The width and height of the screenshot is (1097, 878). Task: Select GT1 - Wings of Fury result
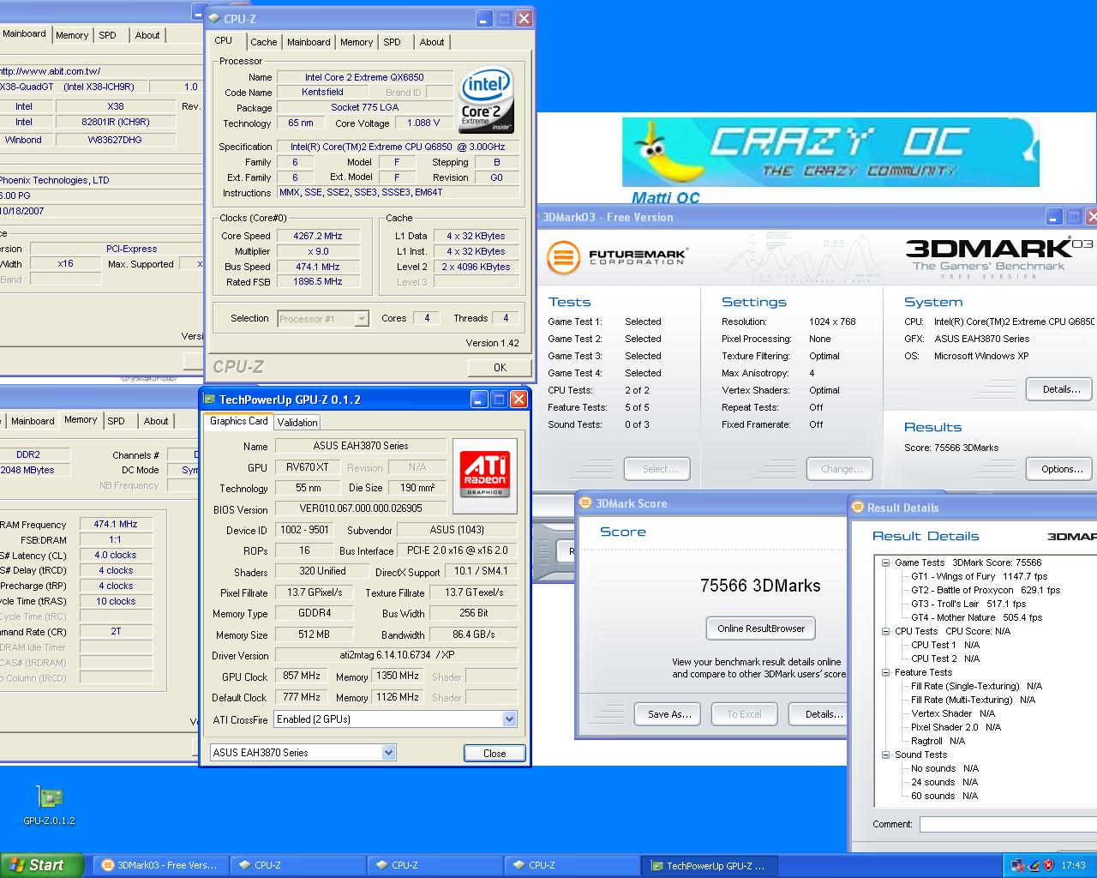(980, 576)
